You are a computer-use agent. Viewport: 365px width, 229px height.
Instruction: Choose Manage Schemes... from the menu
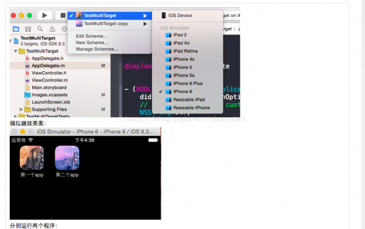click(97, 49)
